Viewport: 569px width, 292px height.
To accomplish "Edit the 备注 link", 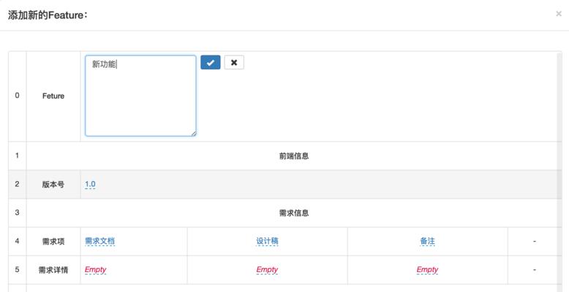I will (x=427, y=241).
